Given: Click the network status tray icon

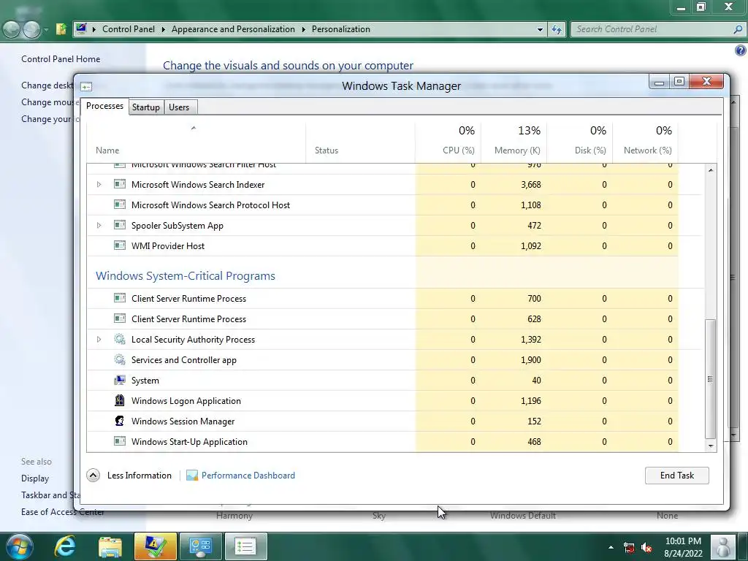Looking at the screenshot, I should tap(629, 547).
